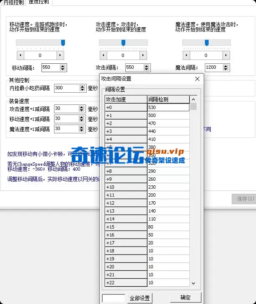Image resolution: width=256 pixels, height=304 pixels.
Task: Click the 移动速度+1减间隔 spinner arrows
Action: tap(82, 119)
